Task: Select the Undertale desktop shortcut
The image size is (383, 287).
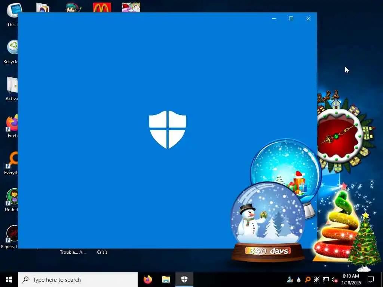Action: 12,200
